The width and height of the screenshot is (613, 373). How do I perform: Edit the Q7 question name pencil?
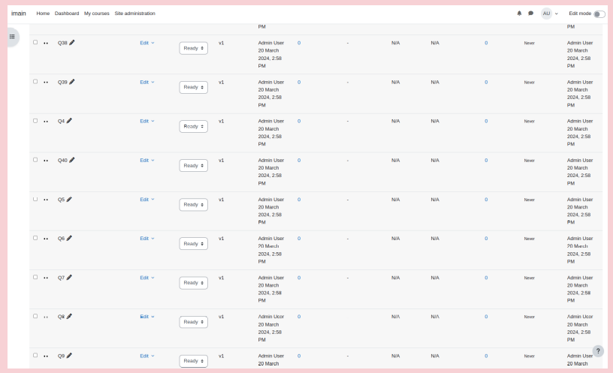point(69,277)
